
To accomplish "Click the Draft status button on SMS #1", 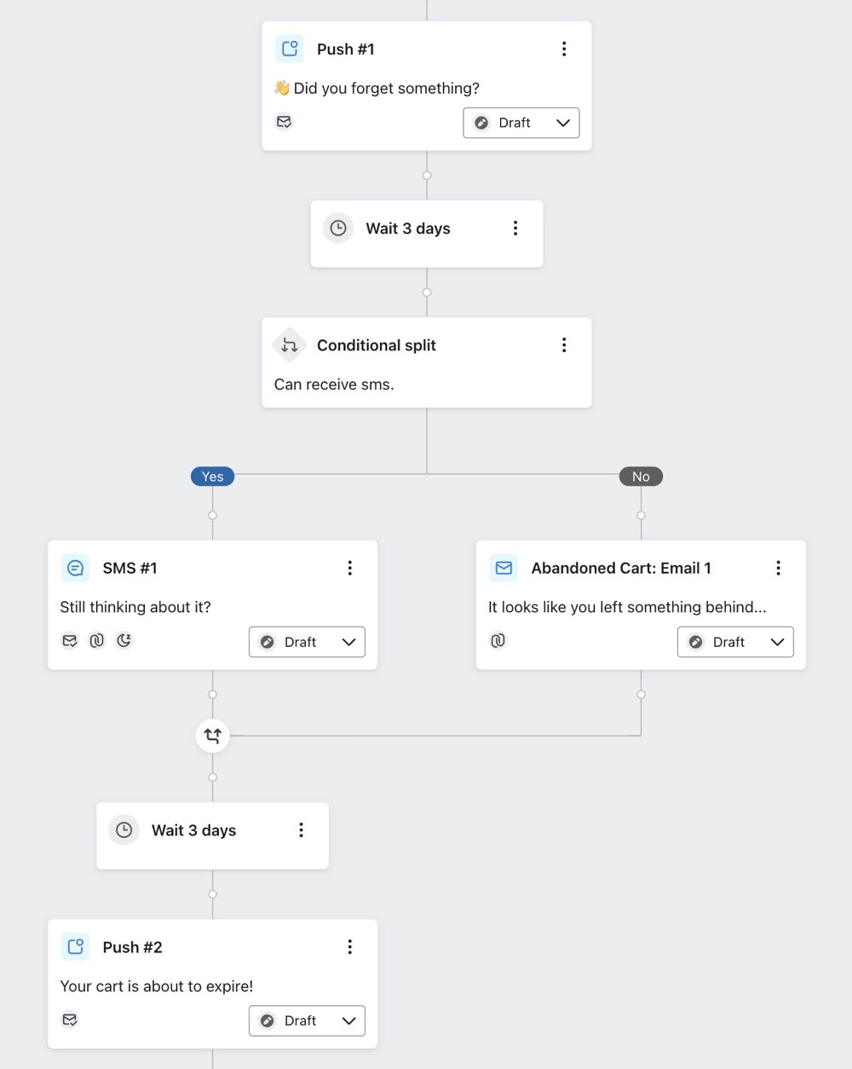I will pyautogui.click(x=307, y=642).
